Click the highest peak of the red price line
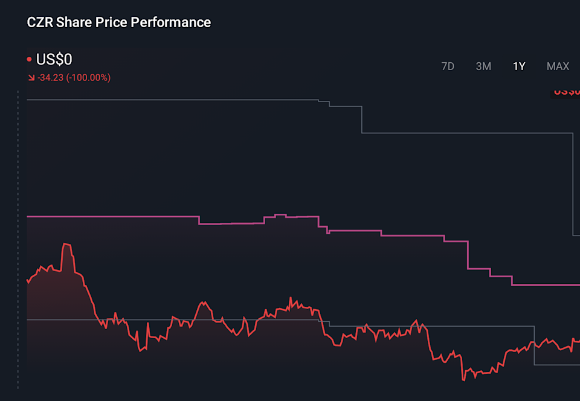Viewport: 580px width, 401px height. click(65, 245)
